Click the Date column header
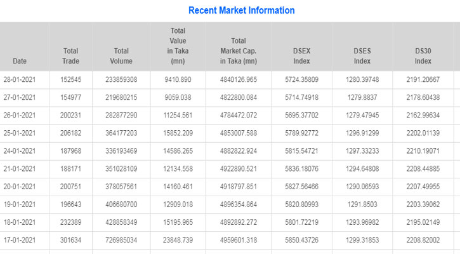 pyautogui.click(x=20, y=61)
